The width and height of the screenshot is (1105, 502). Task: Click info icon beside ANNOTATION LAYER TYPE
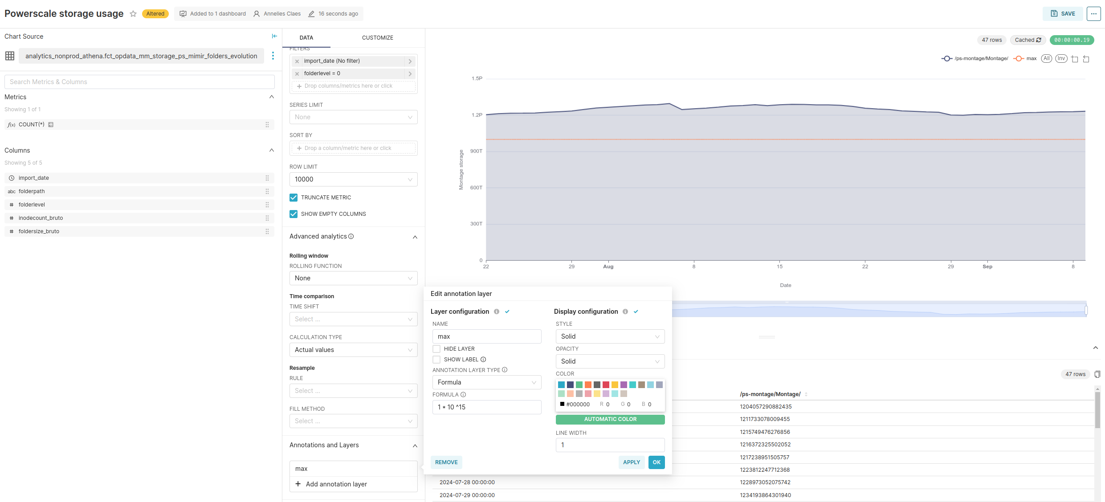click(x=505, y=370)
